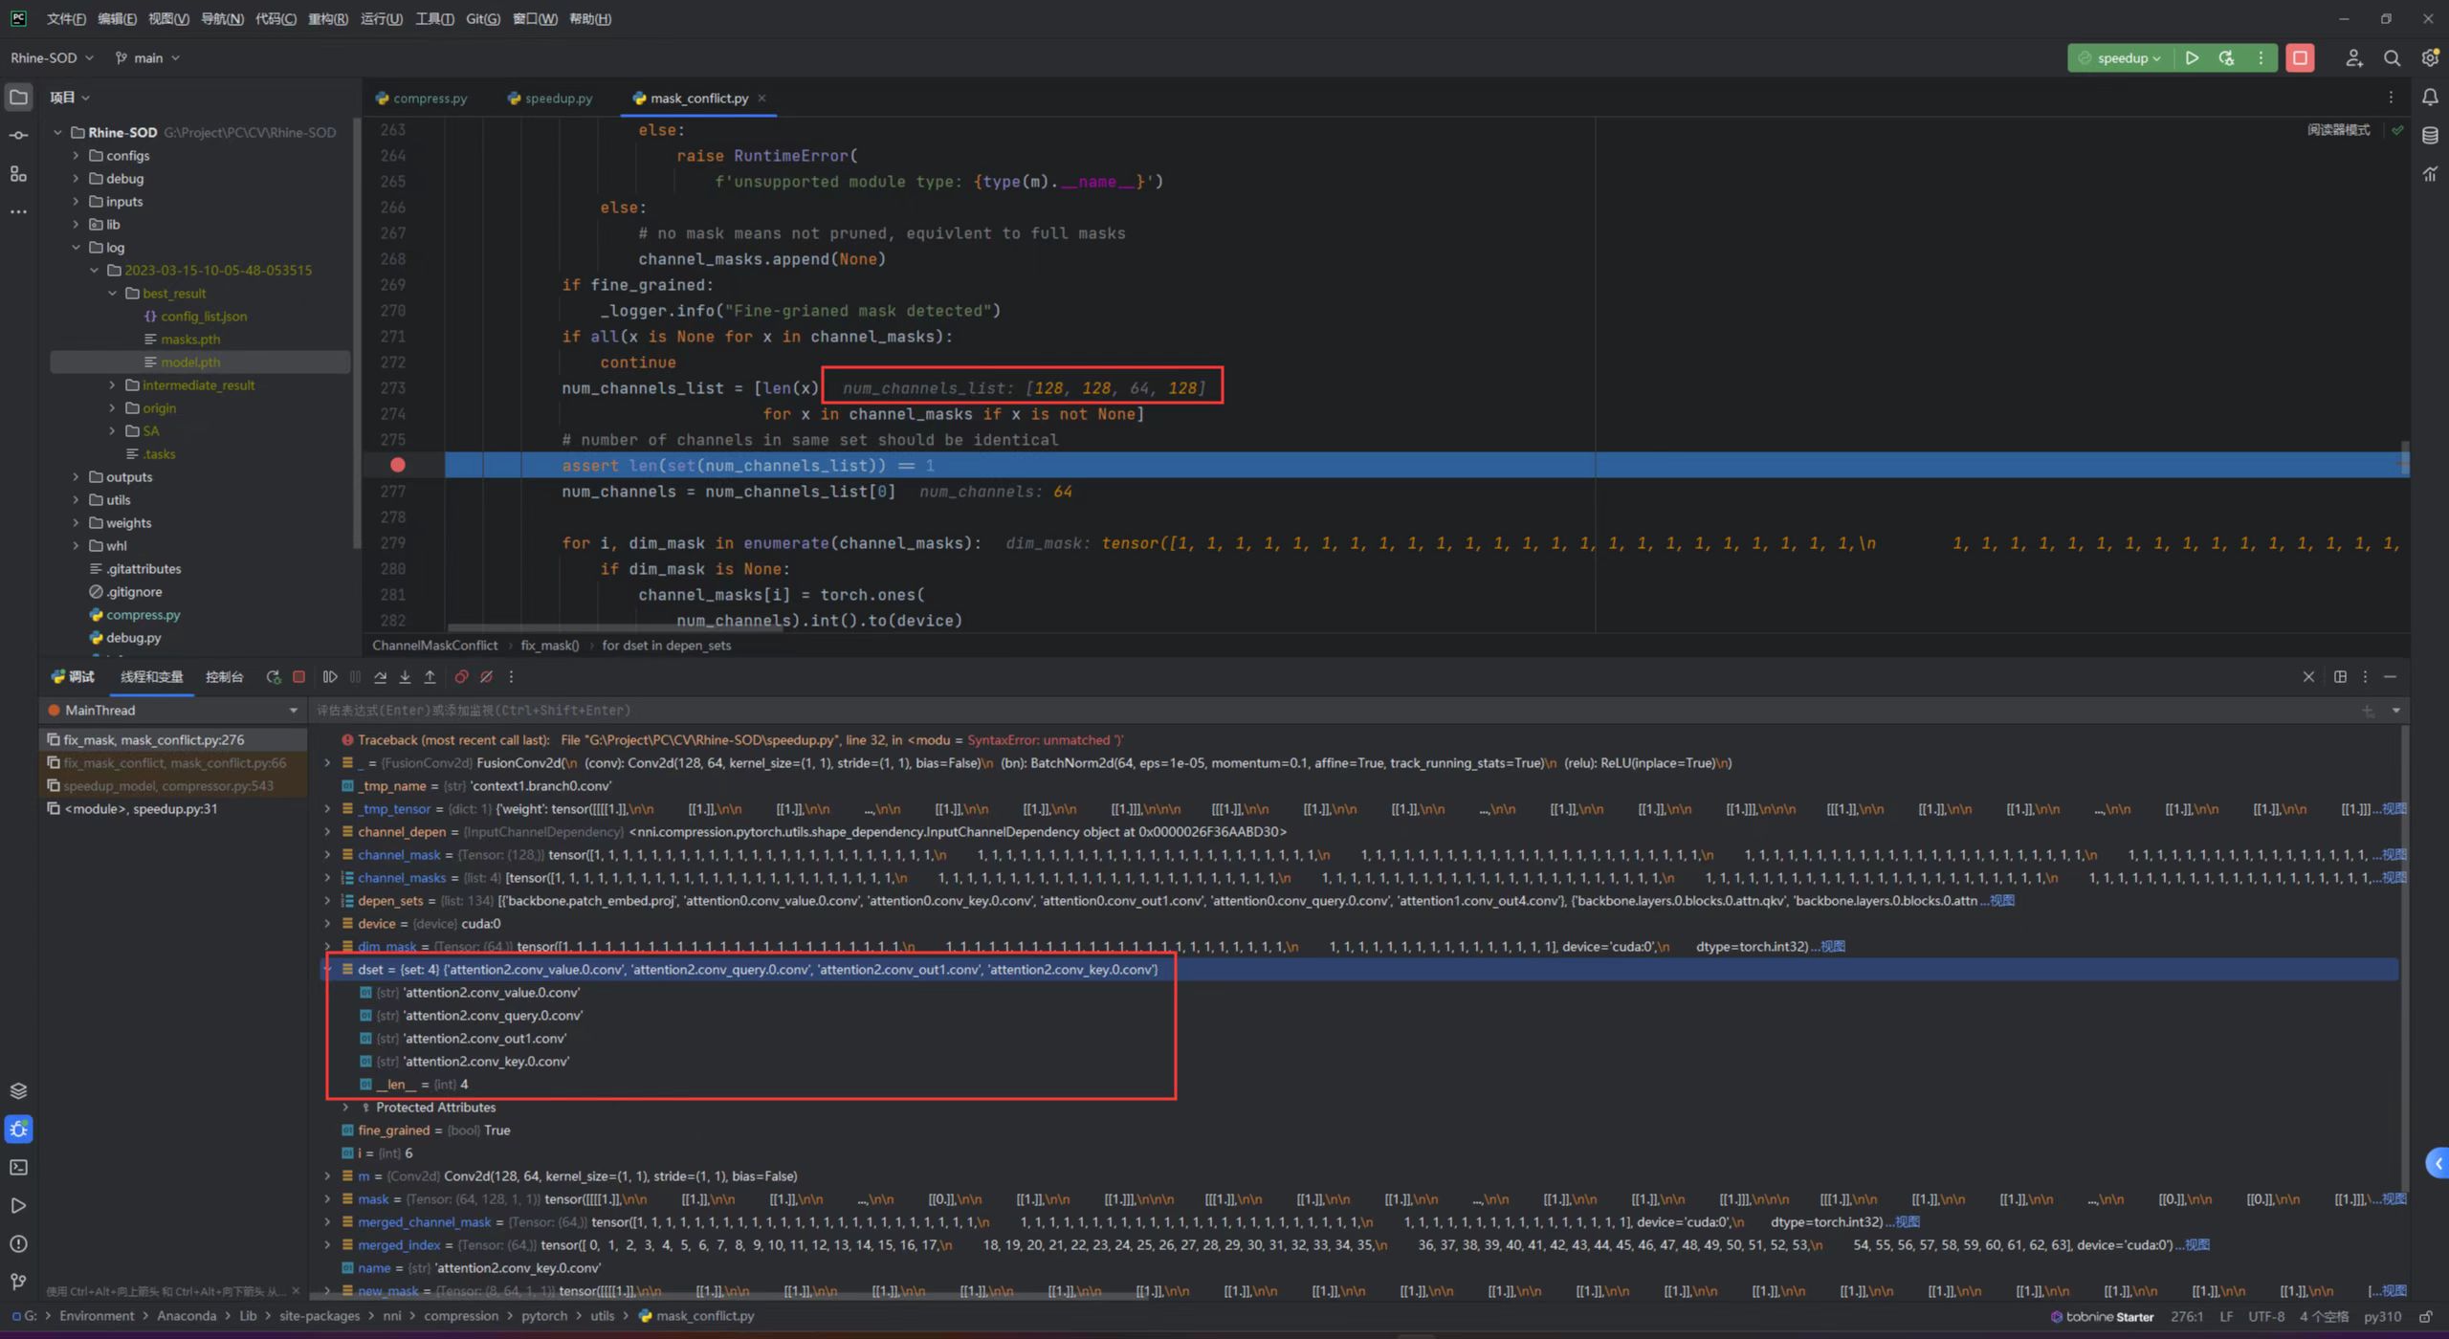Click the Mute Breakpoints icon

[x=486, y=676]
